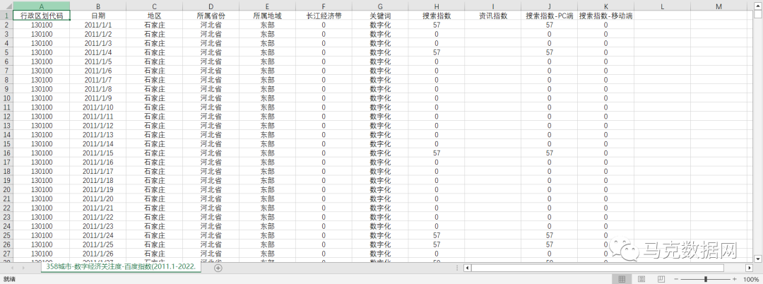The image size is (763, 284).
Task: Select column H header
Action: tap(437, 6)
